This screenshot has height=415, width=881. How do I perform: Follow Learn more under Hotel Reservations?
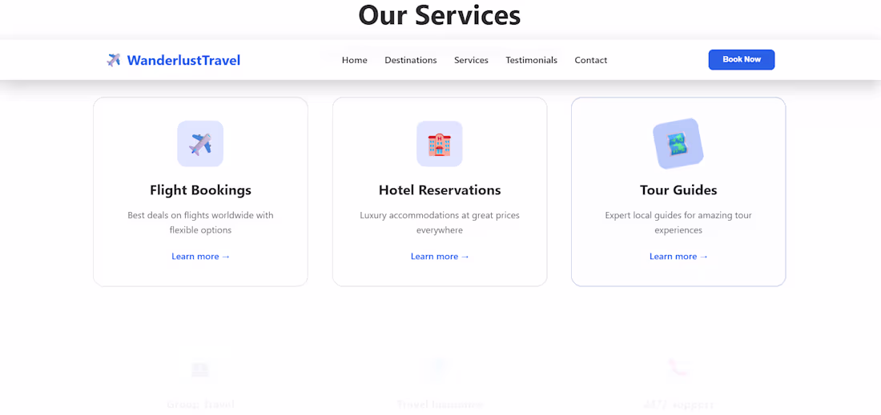tap(440, 257)
